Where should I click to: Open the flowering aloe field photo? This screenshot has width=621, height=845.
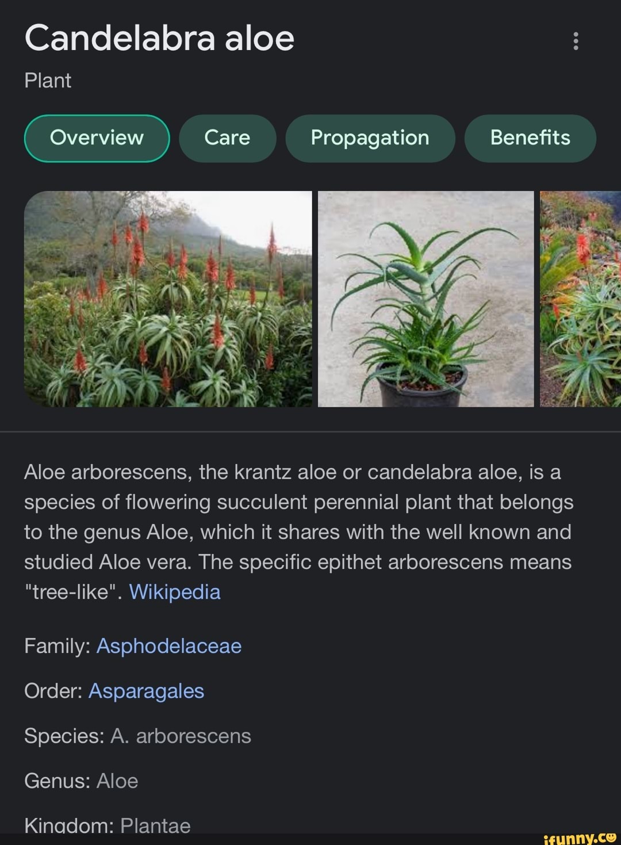click(168, 299)
